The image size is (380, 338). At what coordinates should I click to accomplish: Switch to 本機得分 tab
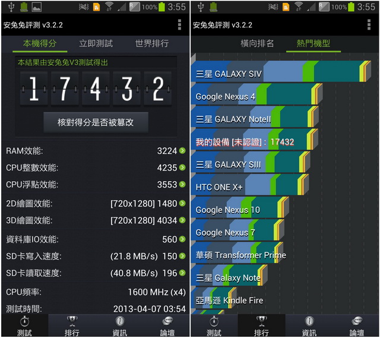click(x=40, y=43)
